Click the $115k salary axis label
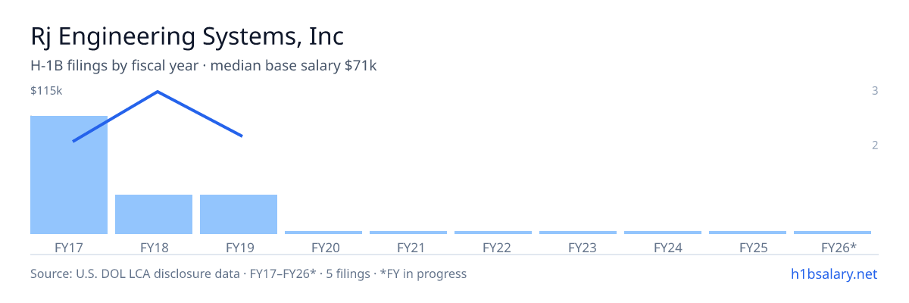This screenshot has height=303, width=909. pyautogui.click(x=46, y=91)
